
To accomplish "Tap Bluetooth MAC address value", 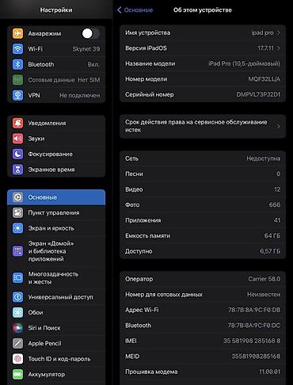I will point(254,326).
